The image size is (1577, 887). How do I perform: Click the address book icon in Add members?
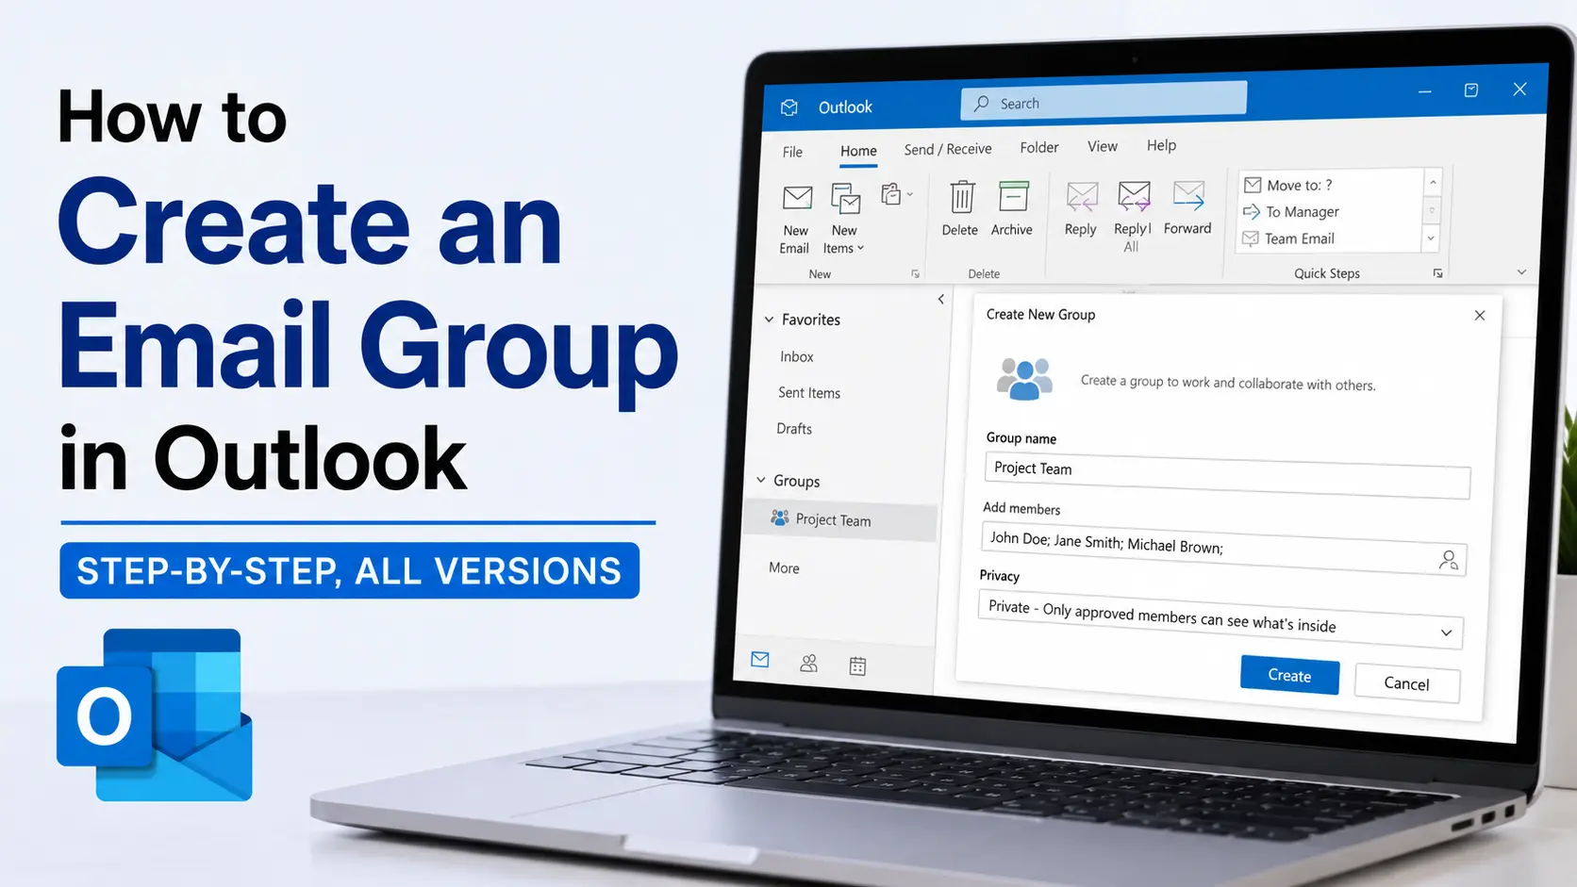point(1449,560)
